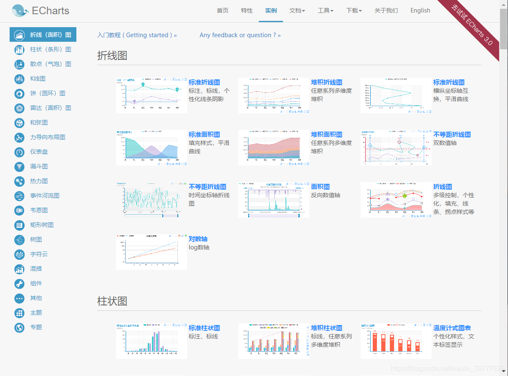Select 树图 text in sidebar
This screenshot has height=376, width=508.
(36, 240)
